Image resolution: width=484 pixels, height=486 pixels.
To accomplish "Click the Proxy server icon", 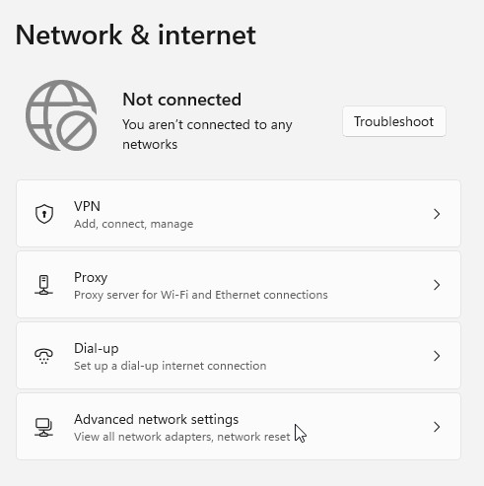I will point(43,285).
